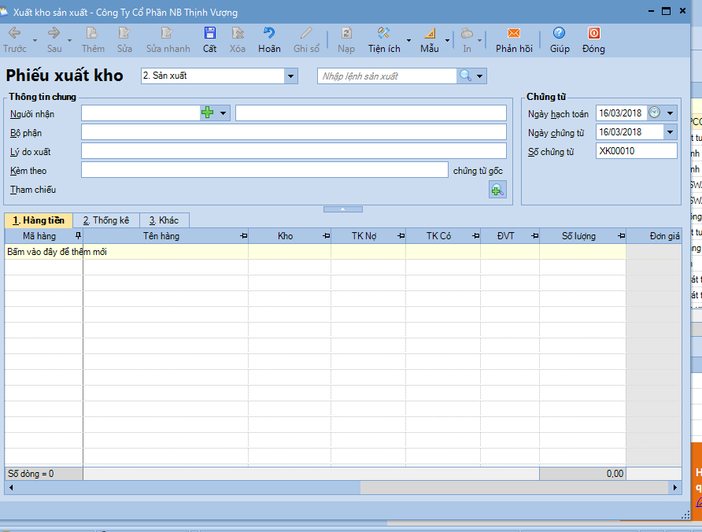
Task: Click the In printer icon
Action: (x=467, y=33)
